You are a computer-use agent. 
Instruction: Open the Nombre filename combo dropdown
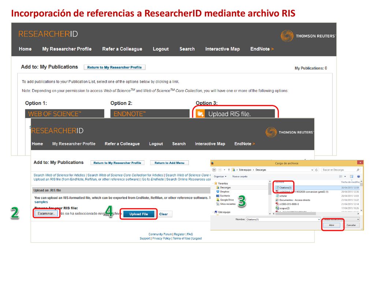pos(319,220)
